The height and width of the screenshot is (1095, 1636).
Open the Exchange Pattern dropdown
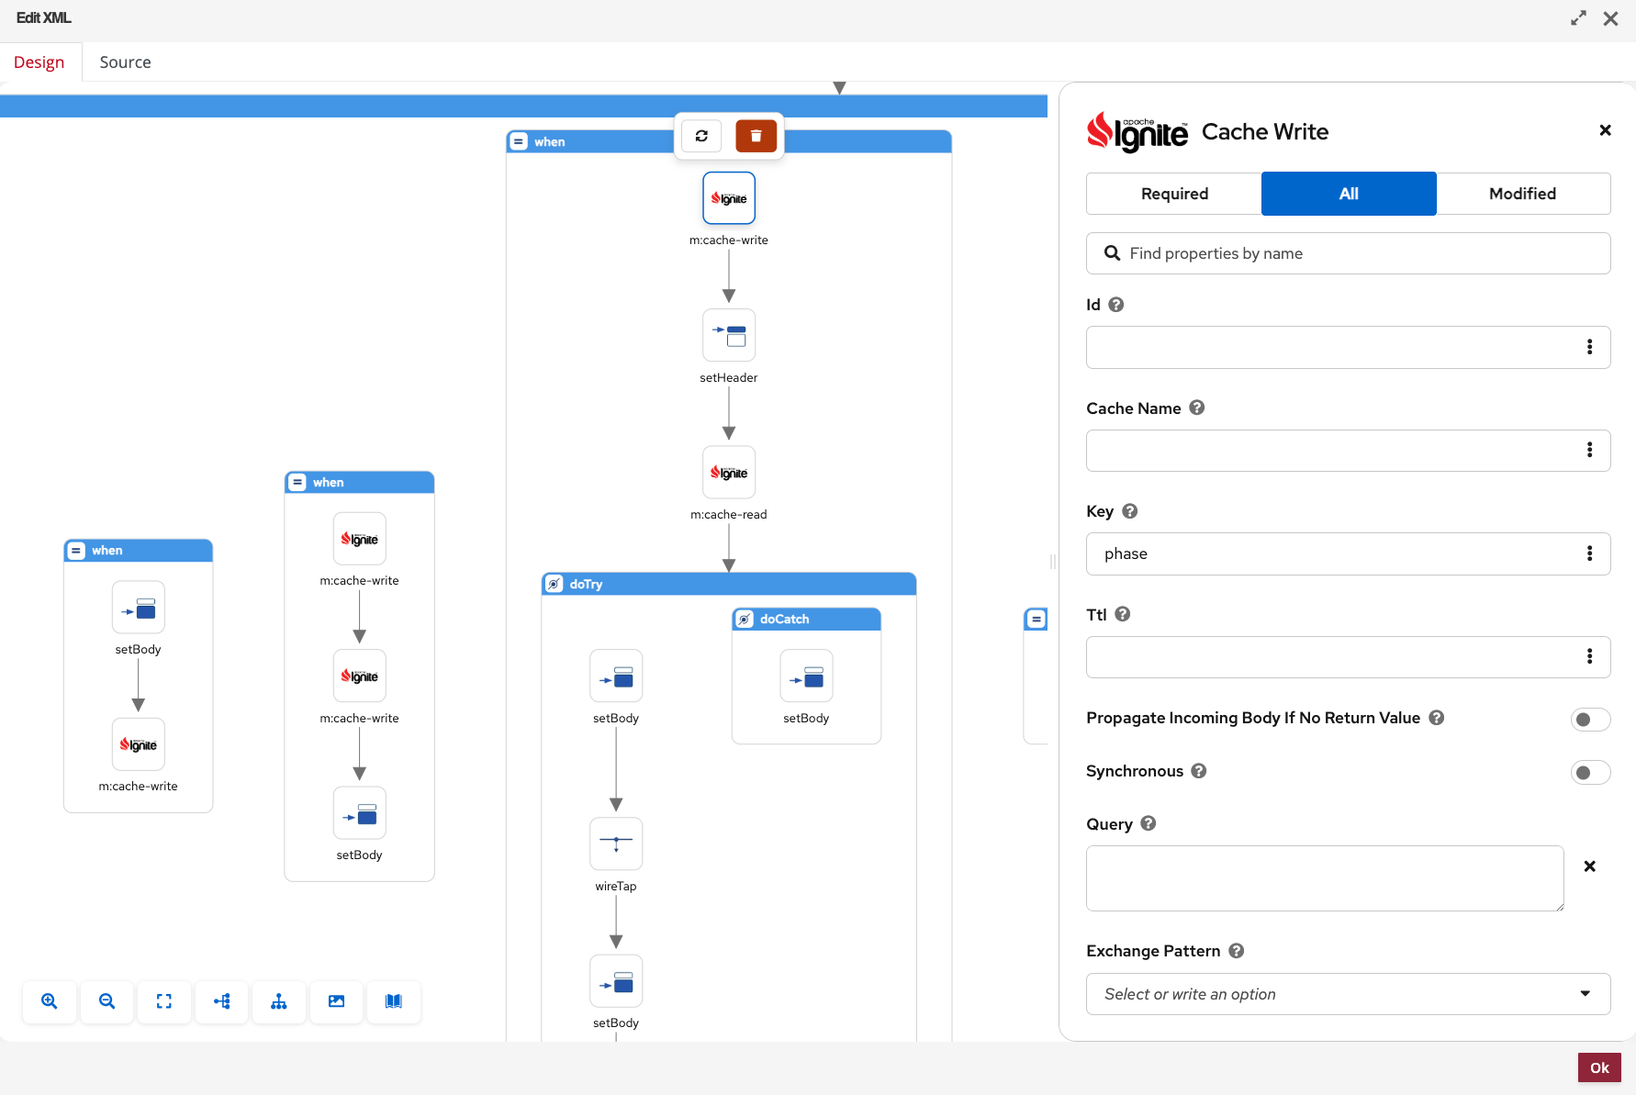(1348, 994)
